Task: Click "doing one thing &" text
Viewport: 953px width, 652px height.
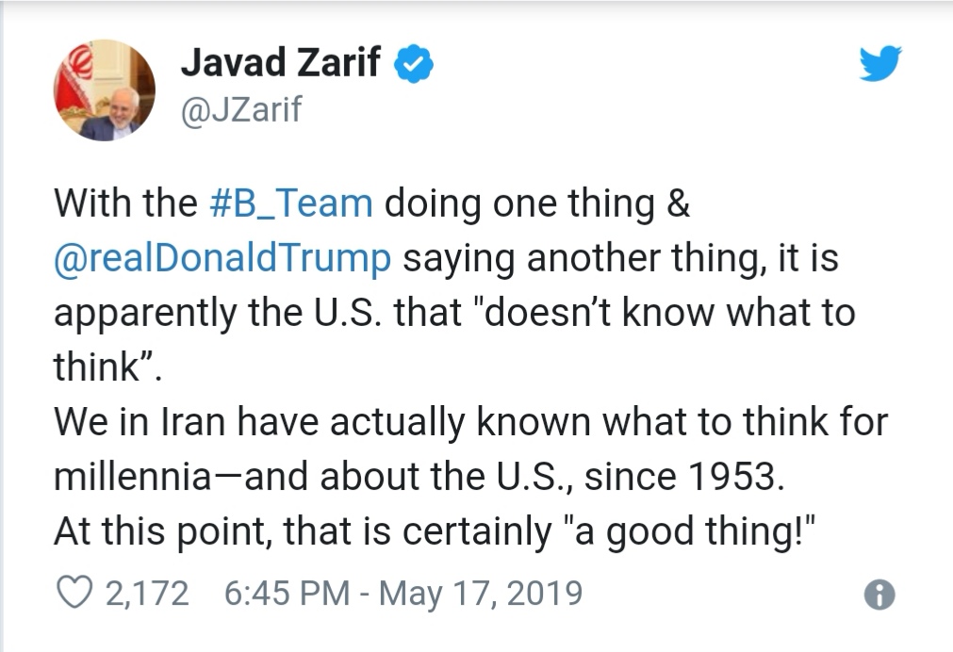Action: tap(537, 204)
